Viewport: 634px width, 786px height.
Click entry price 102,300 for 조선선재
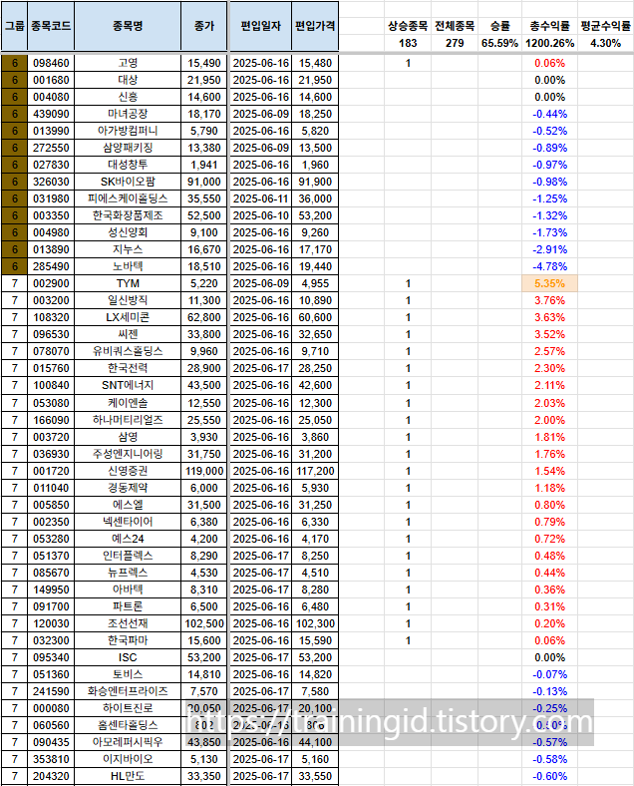click(x=315, y=623)
